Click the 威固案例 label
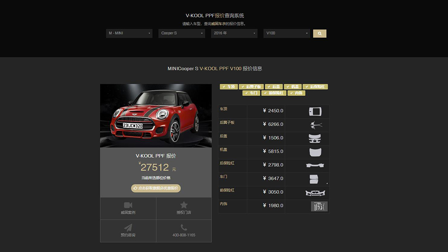The width and height of the screenshot is (448, 252). tap(128, 213)
